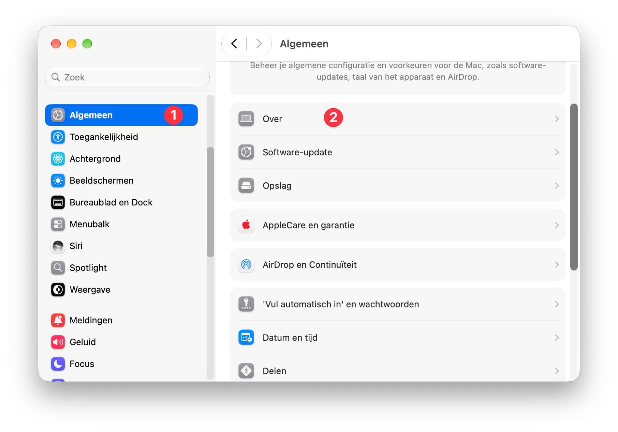The width and height of the screenshot is (618, 432).
Task: Select Toegankelijkheid label in the sidebar
Action: point(104,137)
